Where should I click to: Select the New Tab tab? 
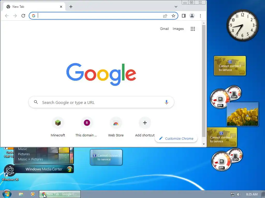[x=34, y=7]
